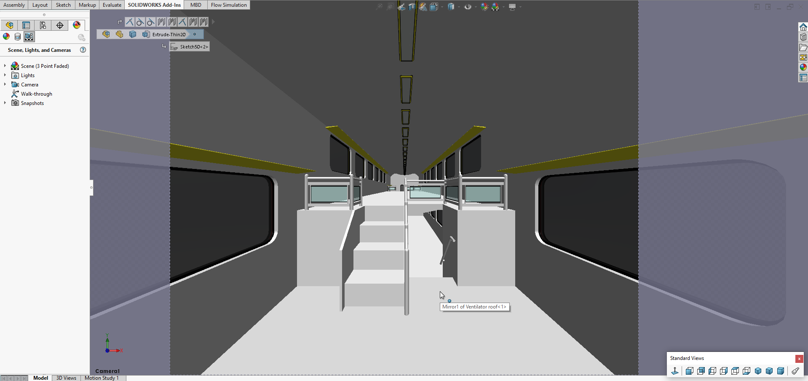Switch to the Markup ribbon tab
808x381 pixels.
[x=87, y=5]
